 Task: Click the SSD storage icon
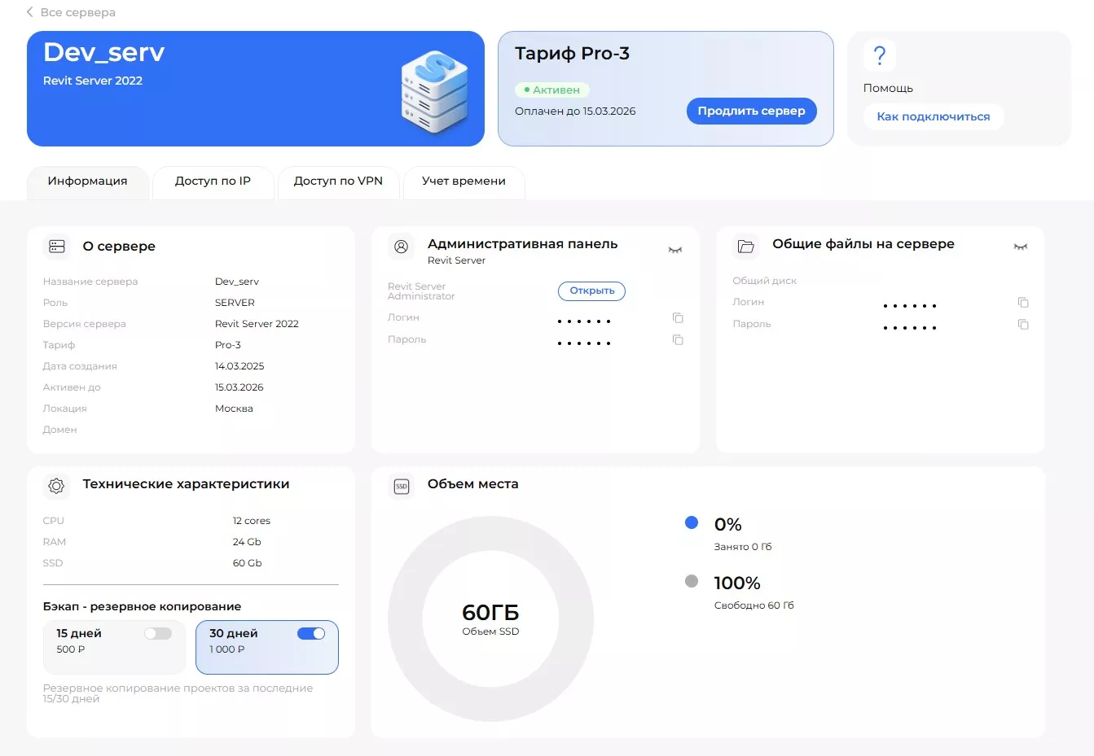(402, 486)
